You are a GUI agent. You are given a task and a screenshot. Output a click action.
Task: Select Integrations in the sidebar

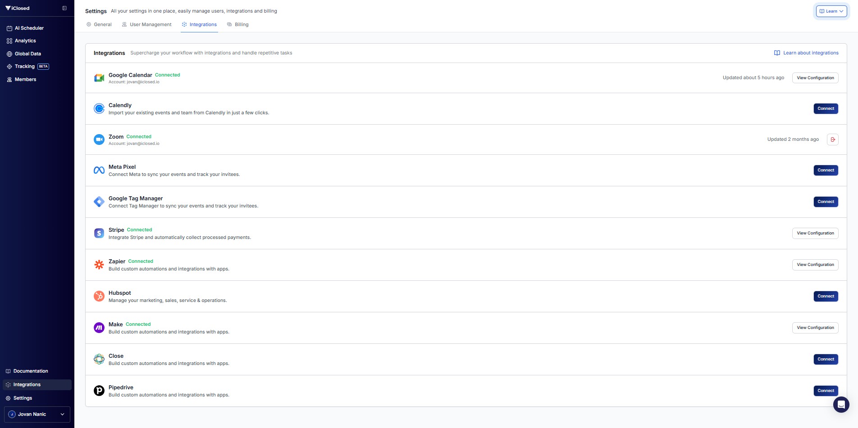pos(37,385)
